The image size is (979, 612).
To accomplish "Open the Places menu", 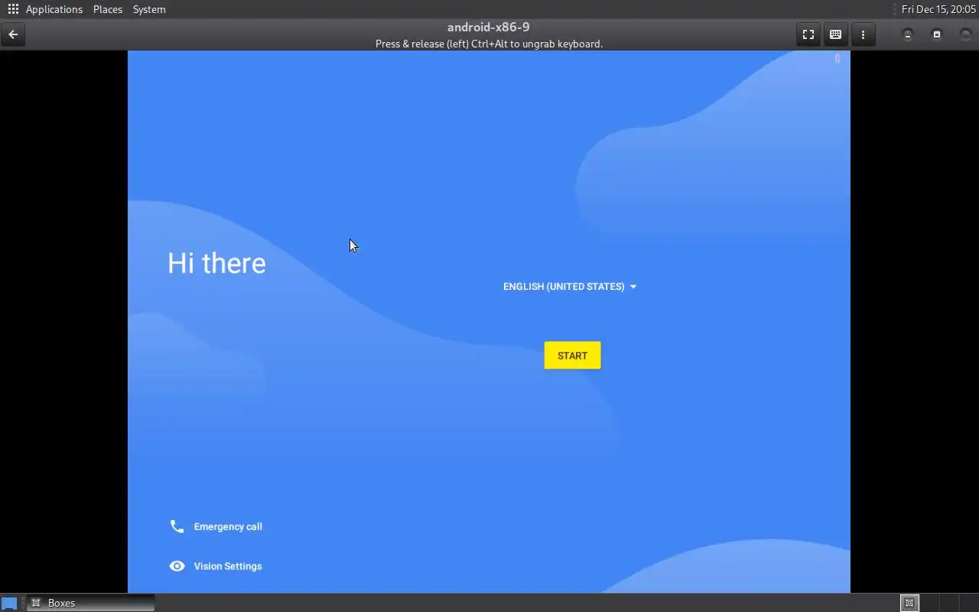I will pos(108,9).
